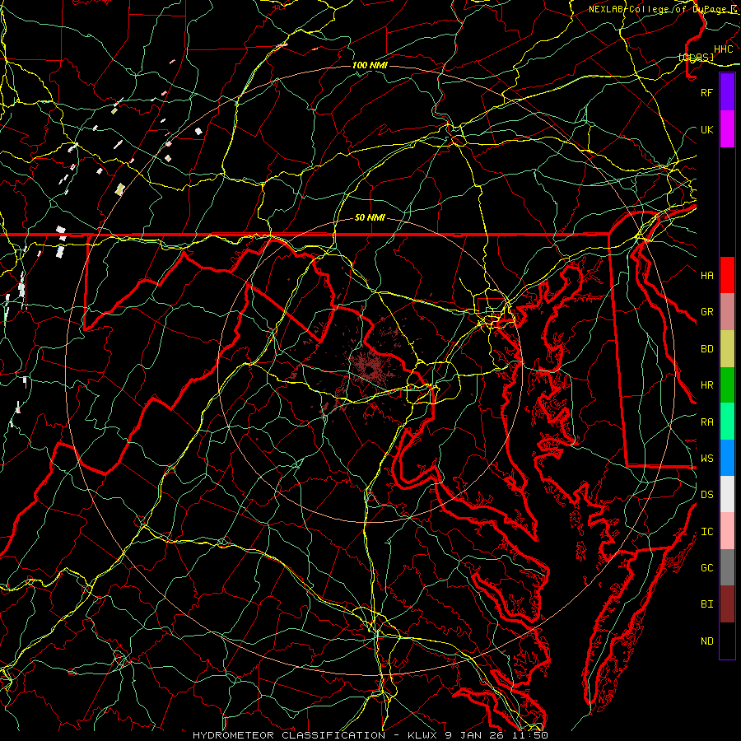Click the HR legend label

706,385
